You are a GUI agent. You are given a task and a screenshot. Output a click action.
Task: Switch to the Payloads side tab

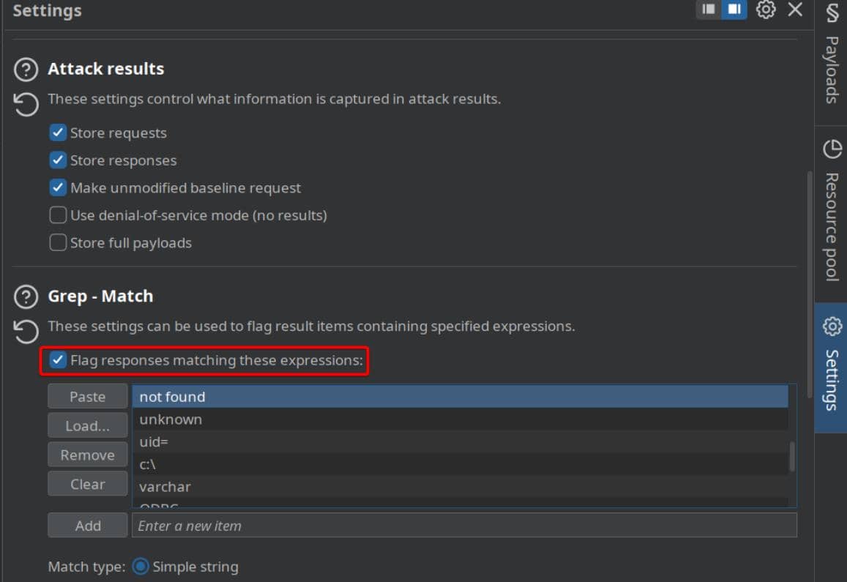[832, 55]
